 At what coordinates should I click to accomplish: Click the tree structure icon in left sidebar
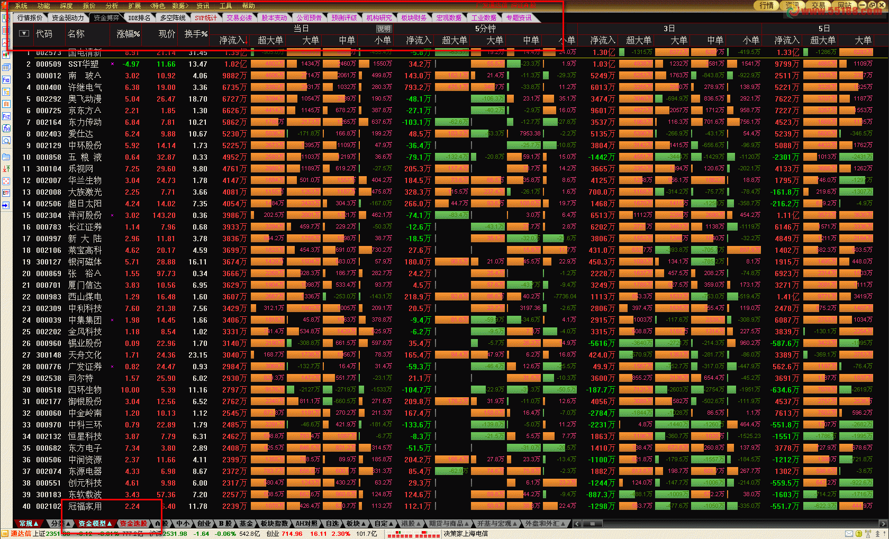pos(6,92)
